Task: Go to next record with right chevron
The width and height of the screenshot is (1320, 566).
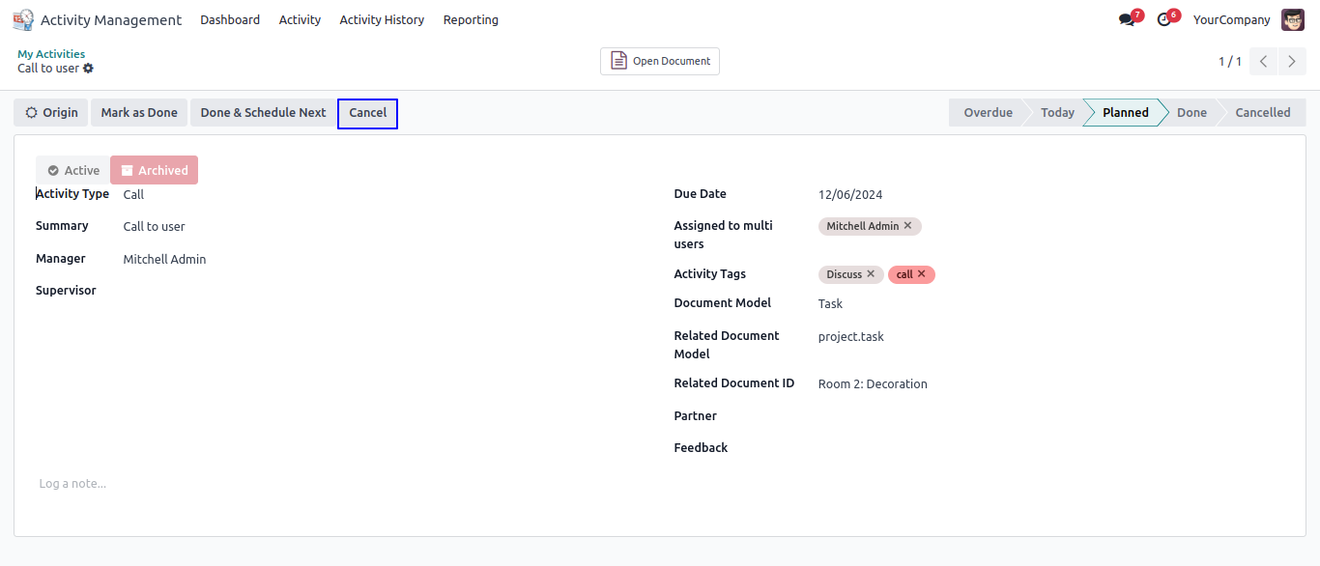Action: pyautogui.click(x=1292, y=61)
